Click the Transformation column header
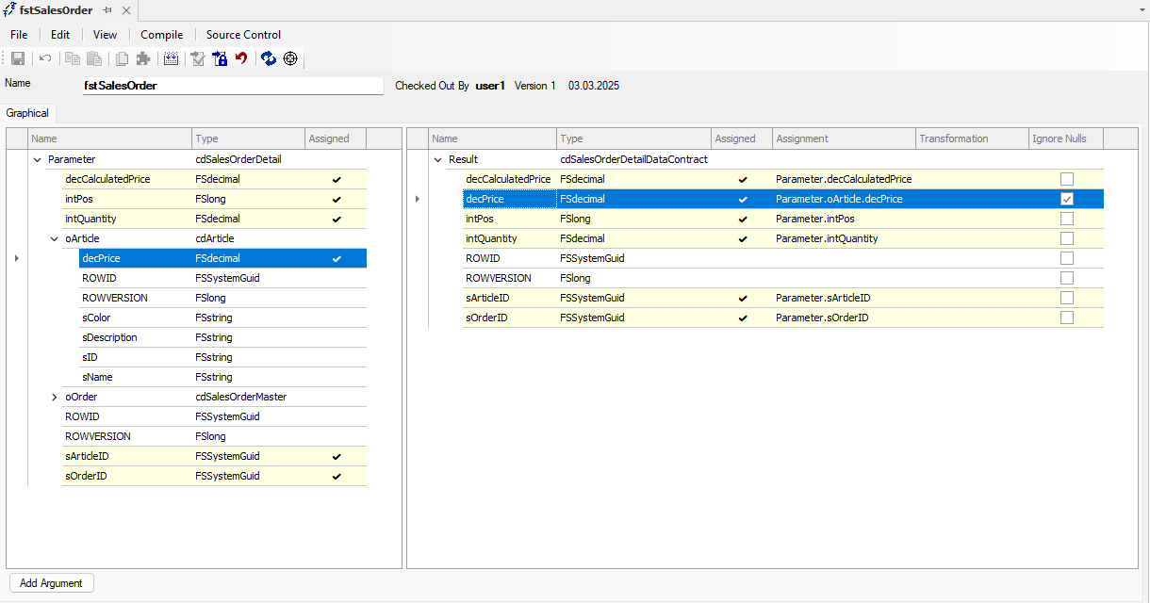Viewport: 1150px width, 603px height. [x=972, y=139]
